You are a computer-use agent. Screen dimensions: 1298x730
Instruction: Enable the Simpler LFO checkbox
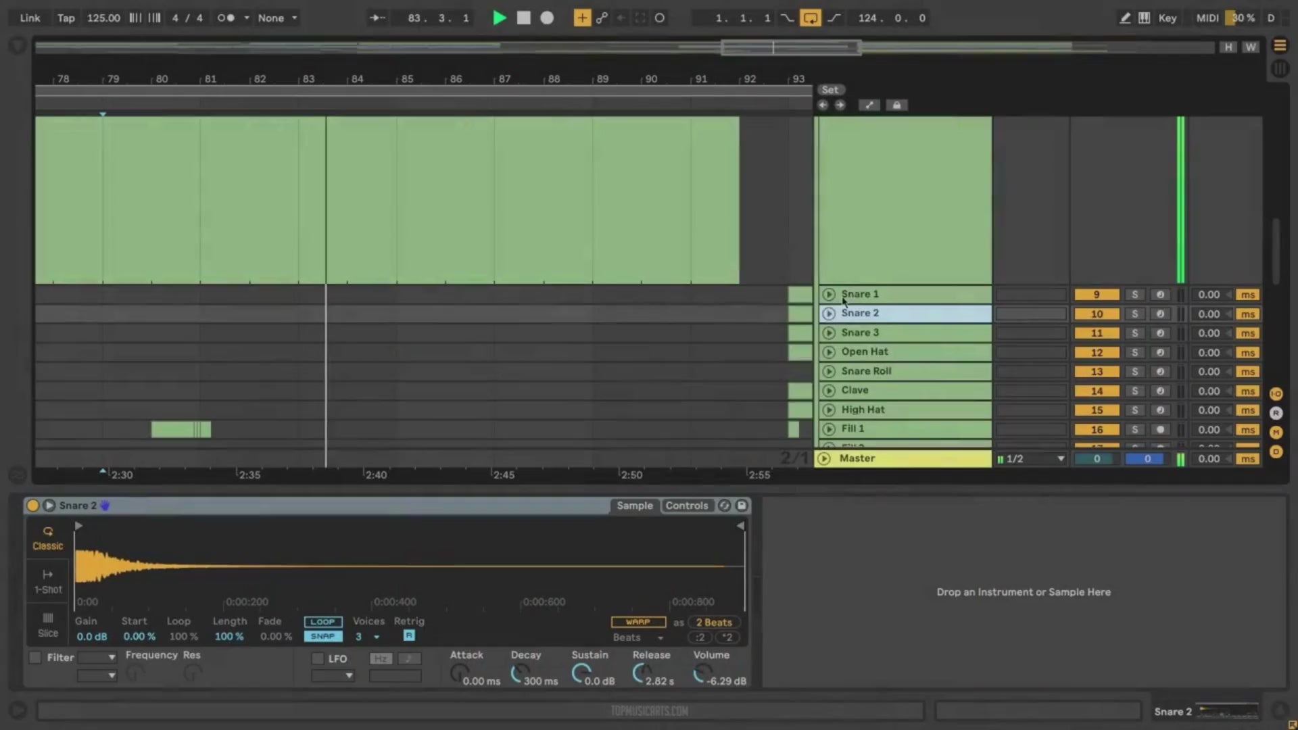tap(317, 658)
